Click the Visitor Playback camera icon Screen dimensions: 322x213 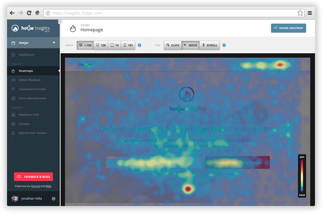point(14,80)
